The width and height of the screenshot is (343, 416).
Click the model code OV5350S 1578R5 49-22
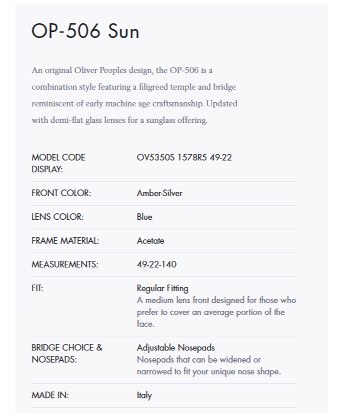184,158
